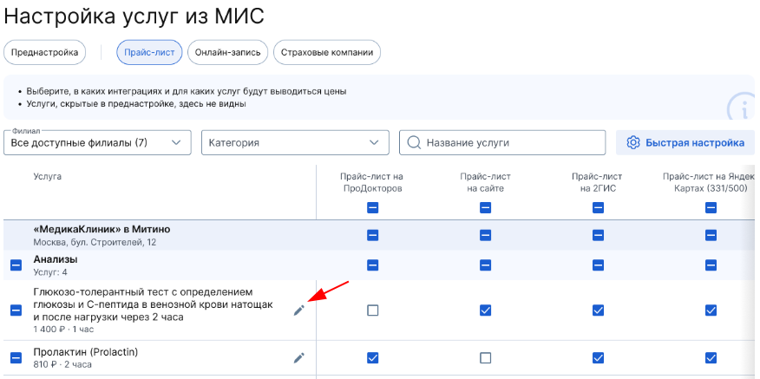Toggle header checkbox for Прайс-лист на 2ГИС

(598, 208)
